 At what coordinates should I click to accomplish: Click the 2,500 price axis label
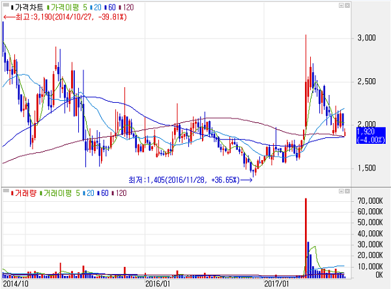(x=366, y=81)
